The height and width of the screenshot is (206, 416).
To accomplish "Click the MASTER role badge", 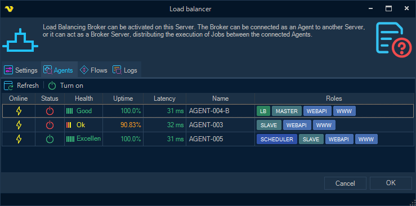I will 287,111.
